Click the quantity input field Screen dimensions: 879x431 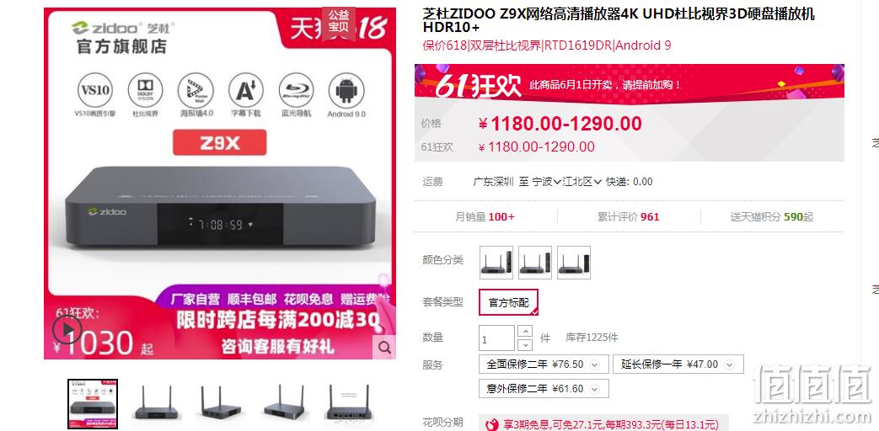[496, 338]
